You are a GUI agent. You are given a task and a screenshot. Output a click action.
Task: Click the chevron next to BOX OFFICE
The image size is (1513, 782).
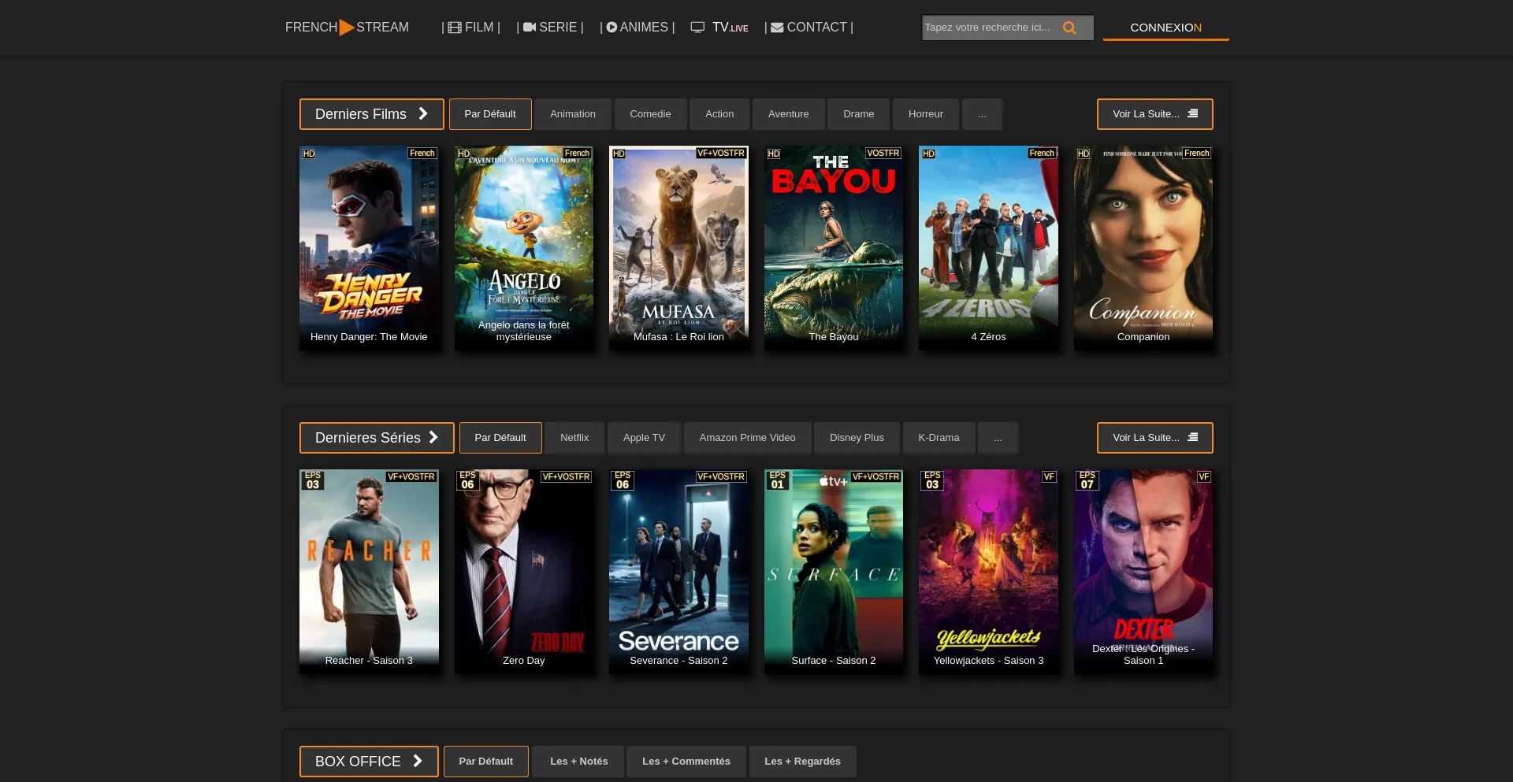pyautogui.click(x=418, y=761)
